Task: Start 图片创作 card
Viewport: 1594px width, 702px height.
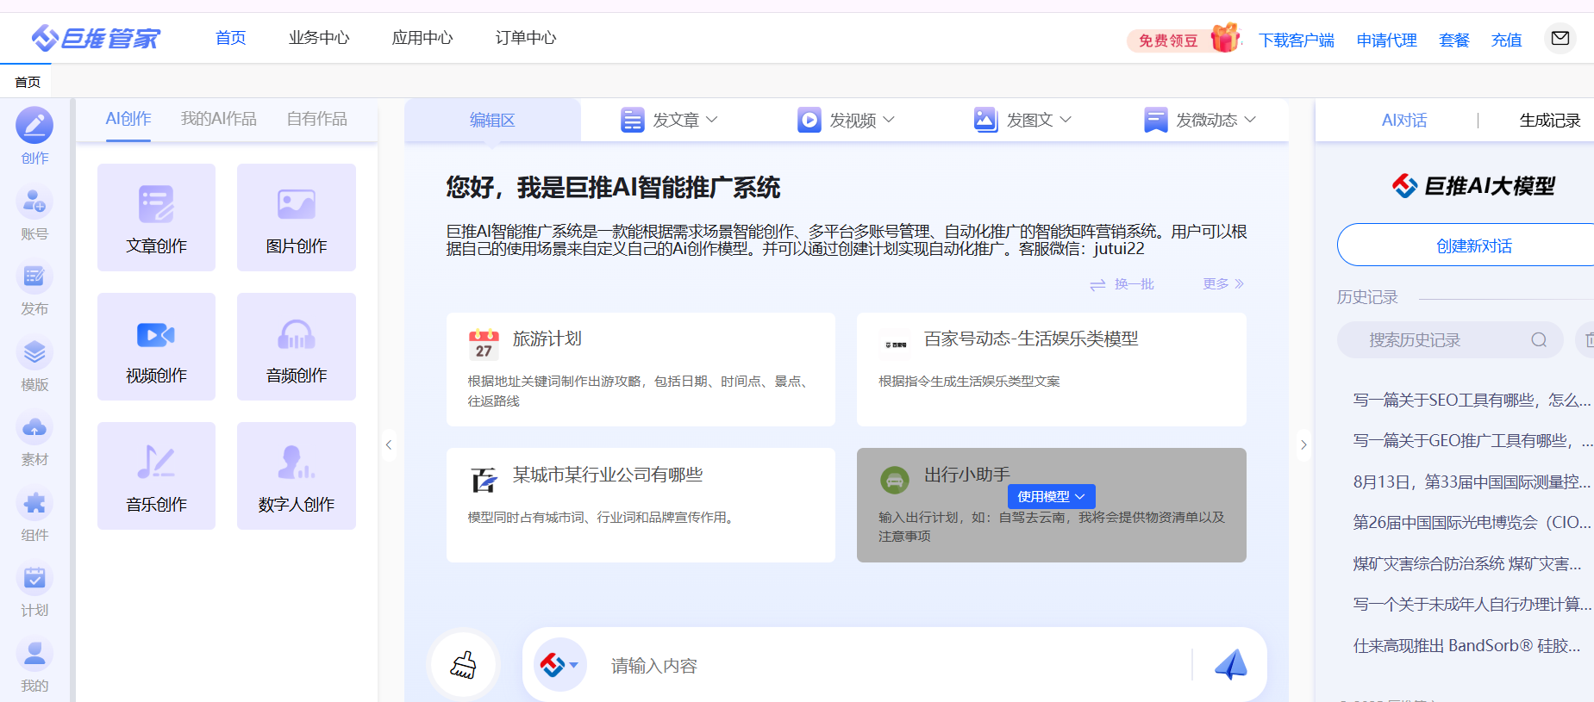Action: [297, 217]
